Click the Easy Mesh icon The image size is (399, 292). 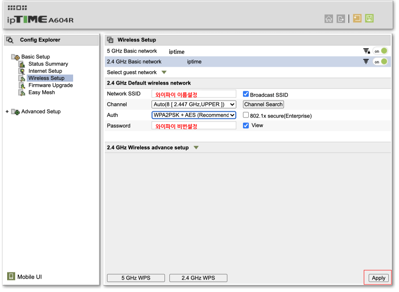click(22, 93)
